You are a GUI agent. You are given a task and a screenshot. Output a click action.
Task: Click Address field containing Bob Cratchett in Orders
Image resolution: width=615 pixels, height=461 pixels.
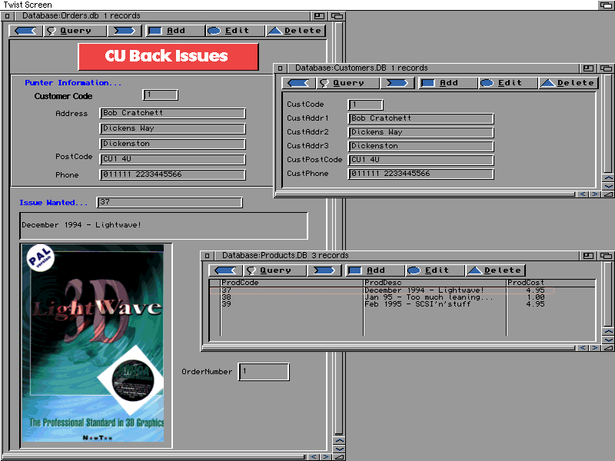[x=172, y=113]
